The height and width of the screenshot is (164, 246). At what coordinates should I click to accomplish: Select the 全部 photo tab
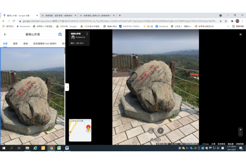(5, 43)
